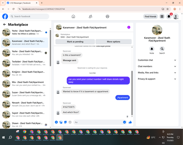Open the Groups icon in top navigation
The image size is (183, 145).
tap(108, 16)
